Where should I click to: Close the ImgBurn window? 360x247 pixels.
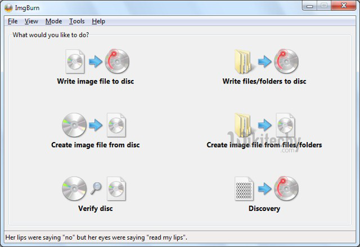click(x=344, y=6)
